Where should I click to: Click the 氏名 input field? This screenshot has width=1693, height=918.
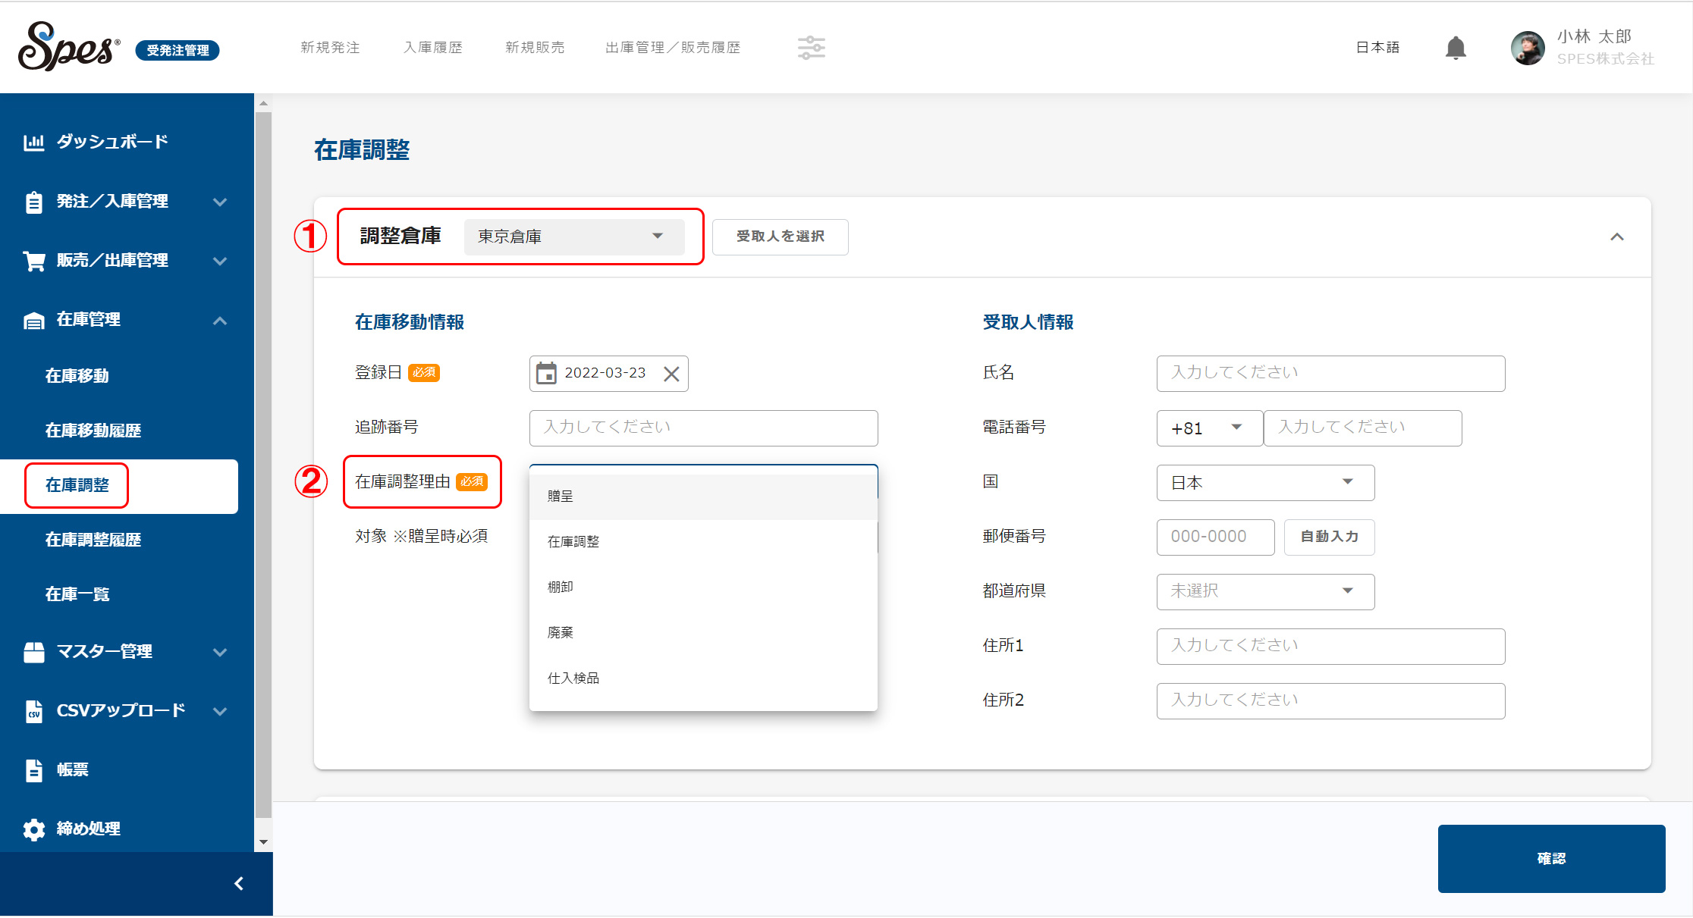(x=1330, y=374)
